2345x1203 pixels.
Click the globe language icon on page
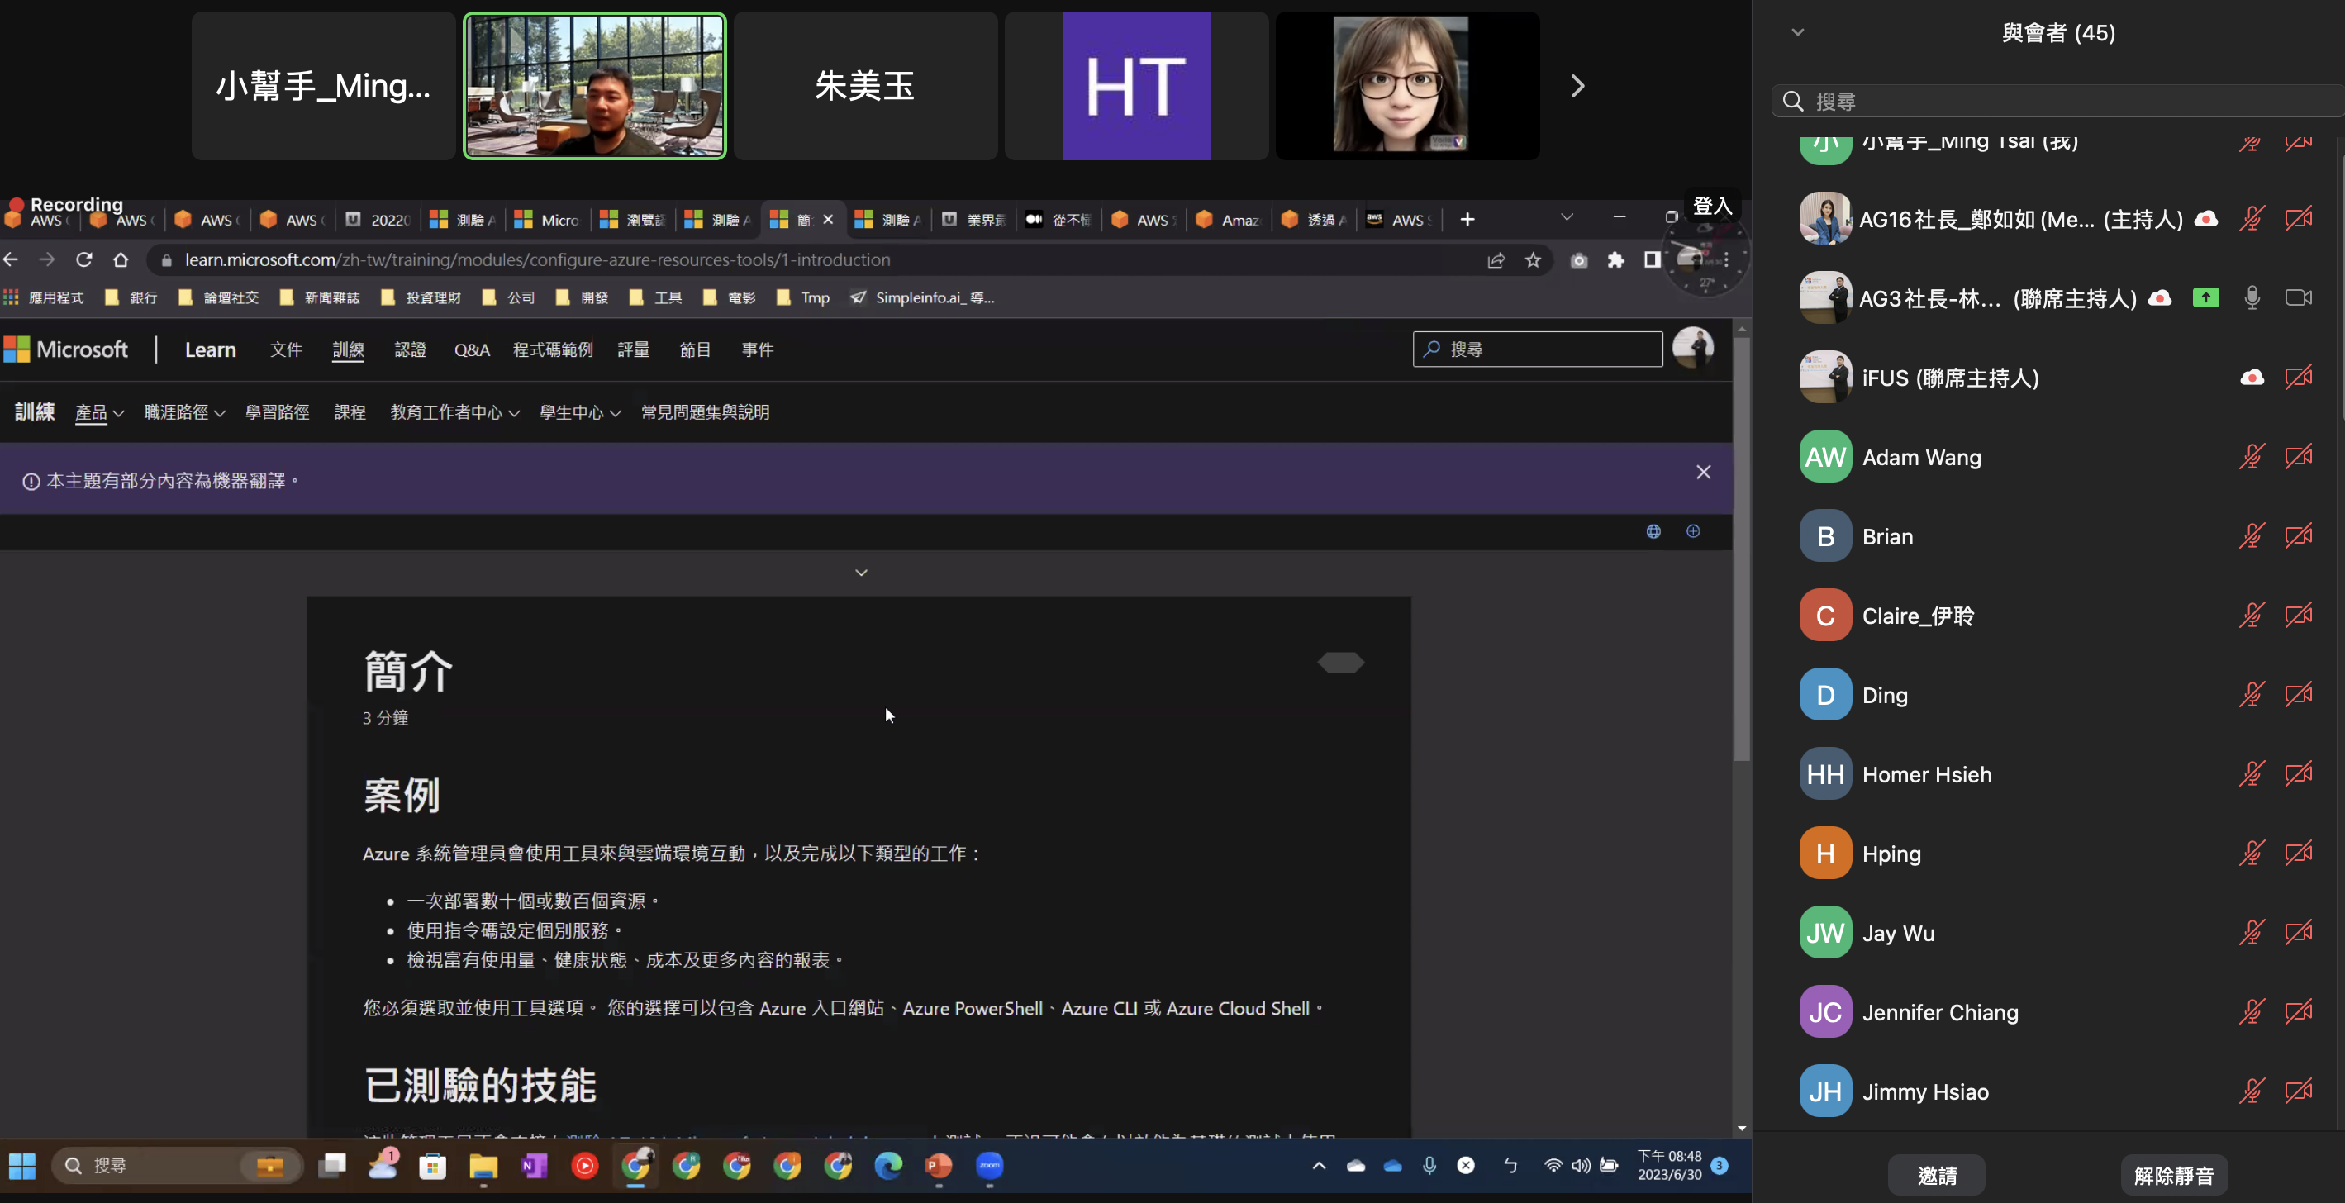tap(1653, 531)
